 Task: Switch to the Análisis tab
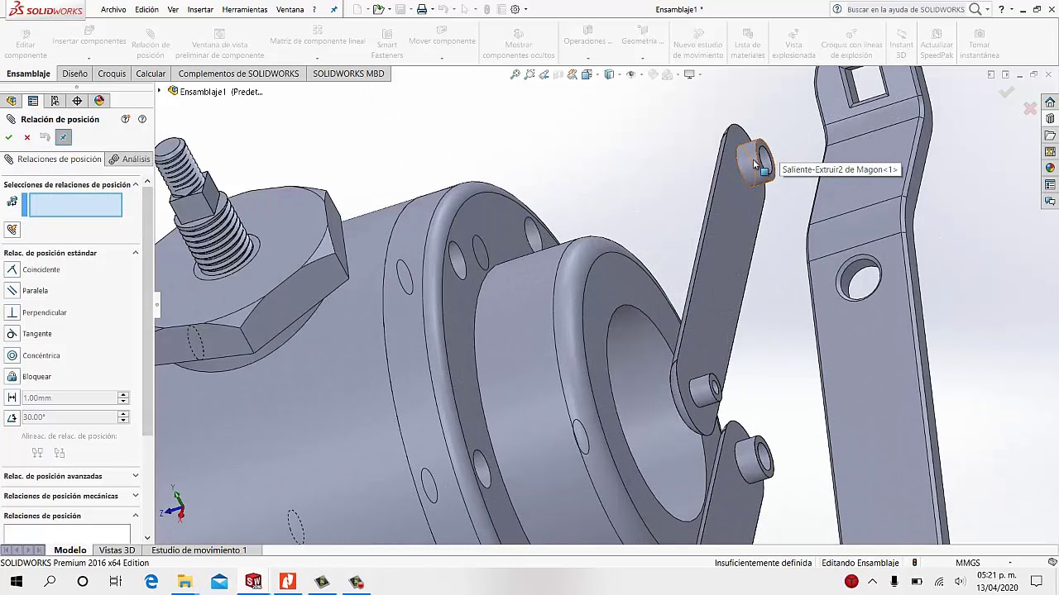[130, 159]
